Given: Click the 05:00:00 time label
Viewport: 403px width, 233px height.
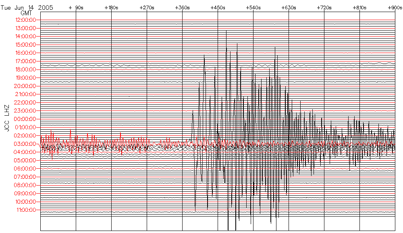Looking at the screenshot, I should tap(25, 160).
